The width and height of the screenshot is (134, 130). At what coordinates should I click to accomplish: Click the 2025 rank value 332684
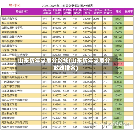[x=87, y=19]
